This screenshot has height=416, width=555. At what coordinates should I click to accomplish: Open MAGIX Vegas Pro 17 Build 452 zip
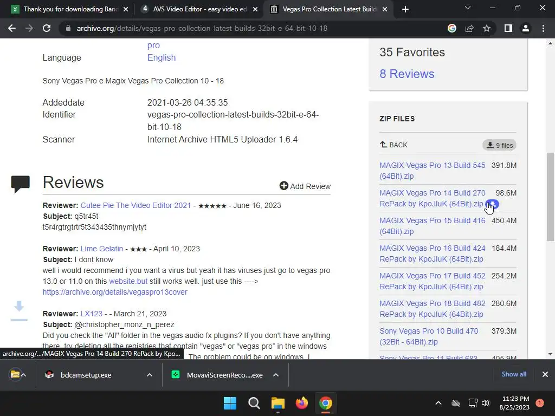coord(432,281)
